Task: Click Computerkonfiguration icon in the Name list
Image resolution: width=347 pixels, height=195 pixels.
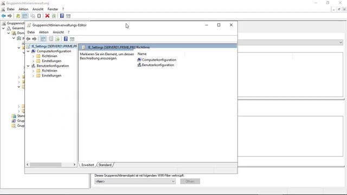Action: coord(139,60)
